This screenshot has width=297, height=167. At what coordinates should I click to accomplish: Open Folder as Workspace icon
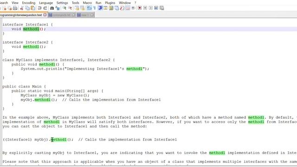[x=128, y=8]
